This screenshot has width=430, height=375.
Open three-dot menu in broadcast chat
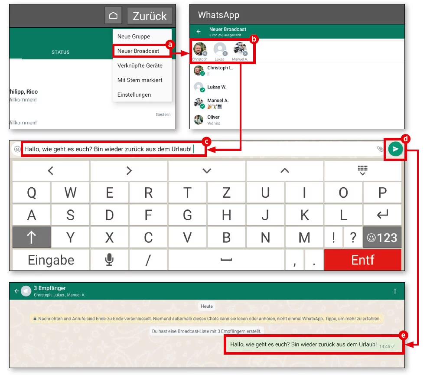[x=394, y=291]
